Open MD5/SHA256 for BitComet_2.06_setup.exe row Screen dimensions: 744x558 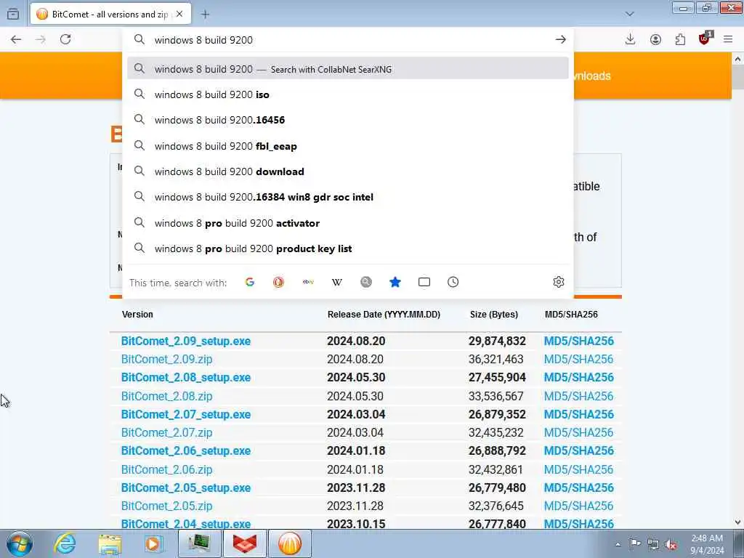(579, 450)
